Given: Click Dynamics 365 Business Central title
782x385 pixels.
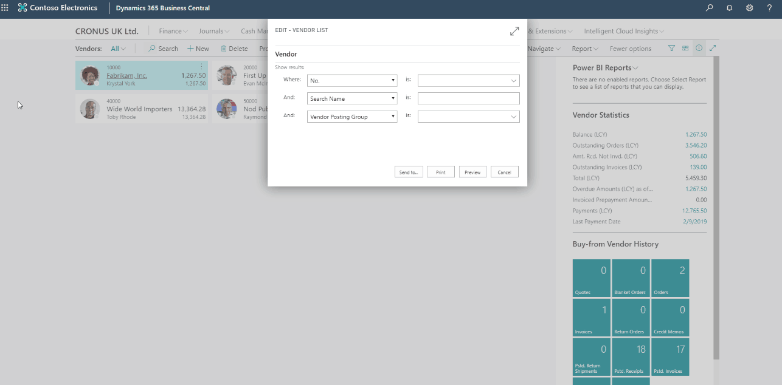Looking at the screenshot, I should tap(163, 8).
